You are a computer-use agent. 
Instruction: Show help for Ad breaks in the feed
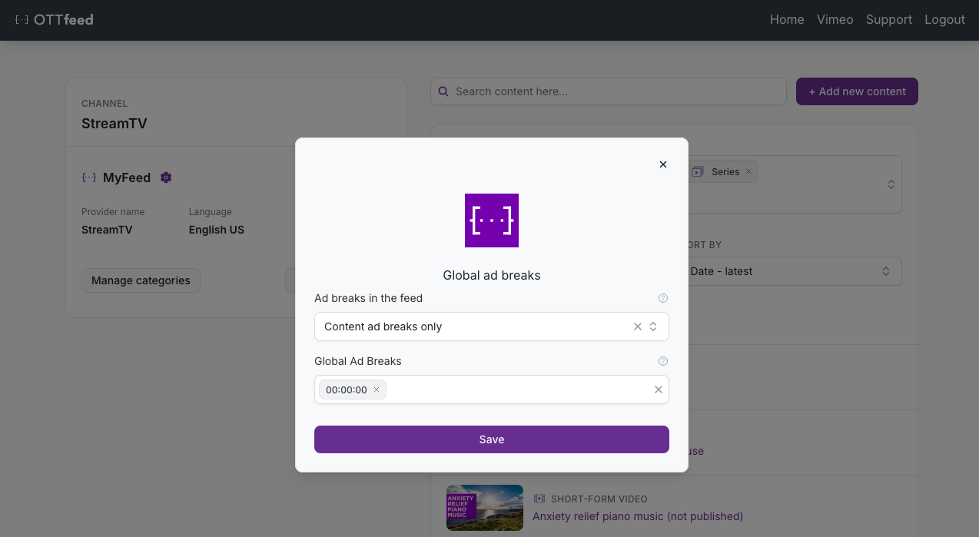[x=663, y=298]
